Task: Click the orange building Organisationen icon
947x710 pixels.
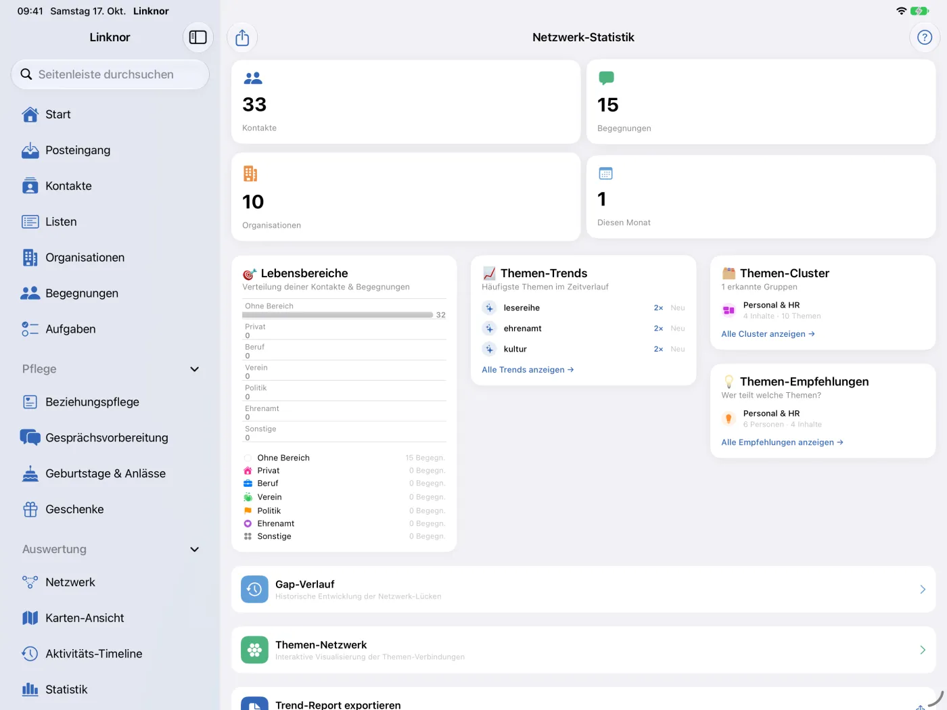Action: pos(250,174)
